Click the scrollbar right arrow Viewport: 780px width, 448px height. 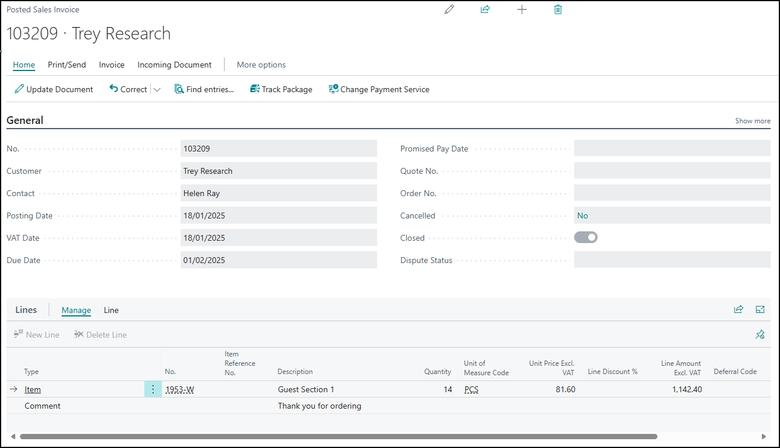(764, 436)
